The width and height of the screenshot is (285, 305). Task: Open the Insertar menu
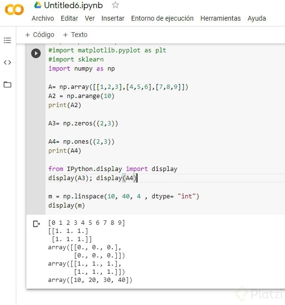click(x=113, y=18)
